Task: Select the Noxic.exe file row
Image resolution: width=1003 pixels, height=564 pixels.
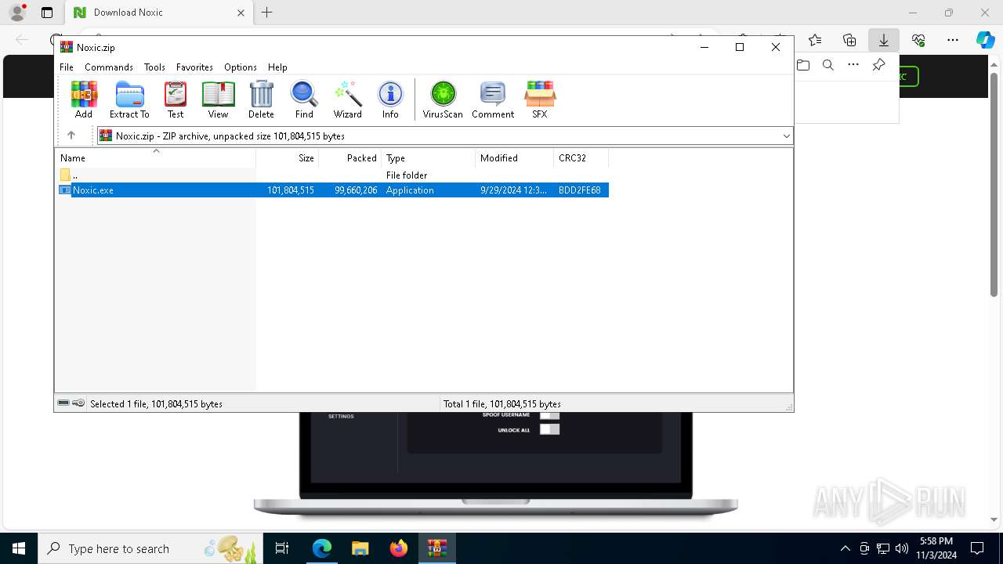Action: click(332, 190)
